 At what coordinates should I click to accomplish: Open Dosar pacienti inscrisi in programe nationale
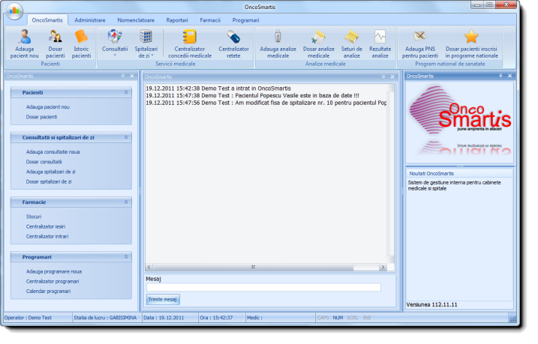tap(471, 44)
